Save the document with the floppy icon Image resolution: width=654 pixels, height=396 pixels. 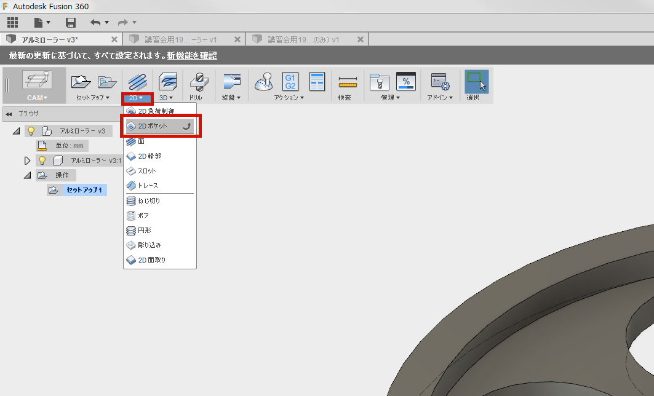pyautogui.click(x=71, y=23)
